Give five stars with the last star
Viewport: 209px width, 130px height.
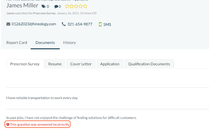point(85,6)
